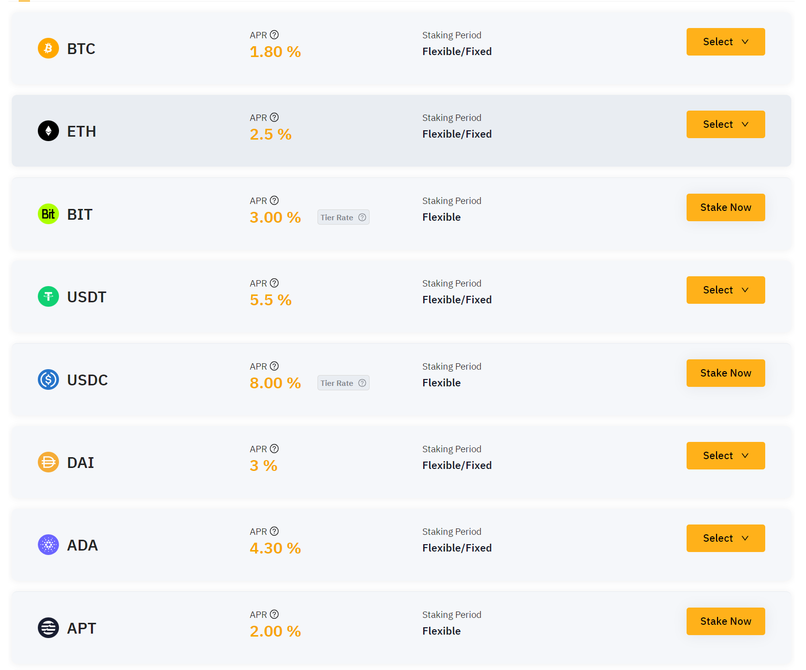Click the BTC Bitcoin coin icon

point(48,48)
